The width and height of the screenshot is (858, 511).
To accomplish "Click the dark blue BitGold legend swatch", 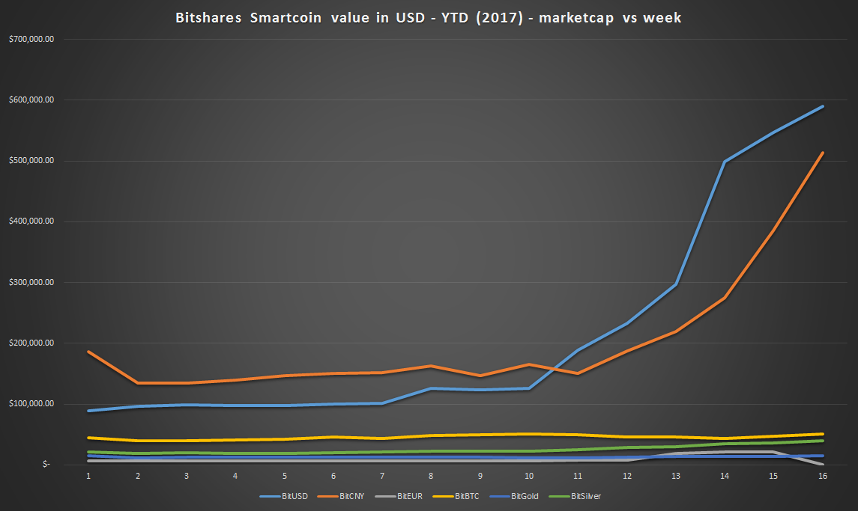I will pos(500,497).
